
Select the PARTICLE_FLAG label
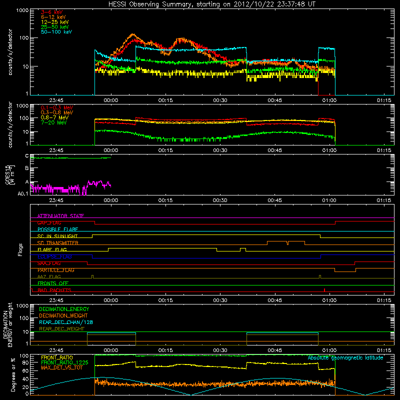click(56, 270)
